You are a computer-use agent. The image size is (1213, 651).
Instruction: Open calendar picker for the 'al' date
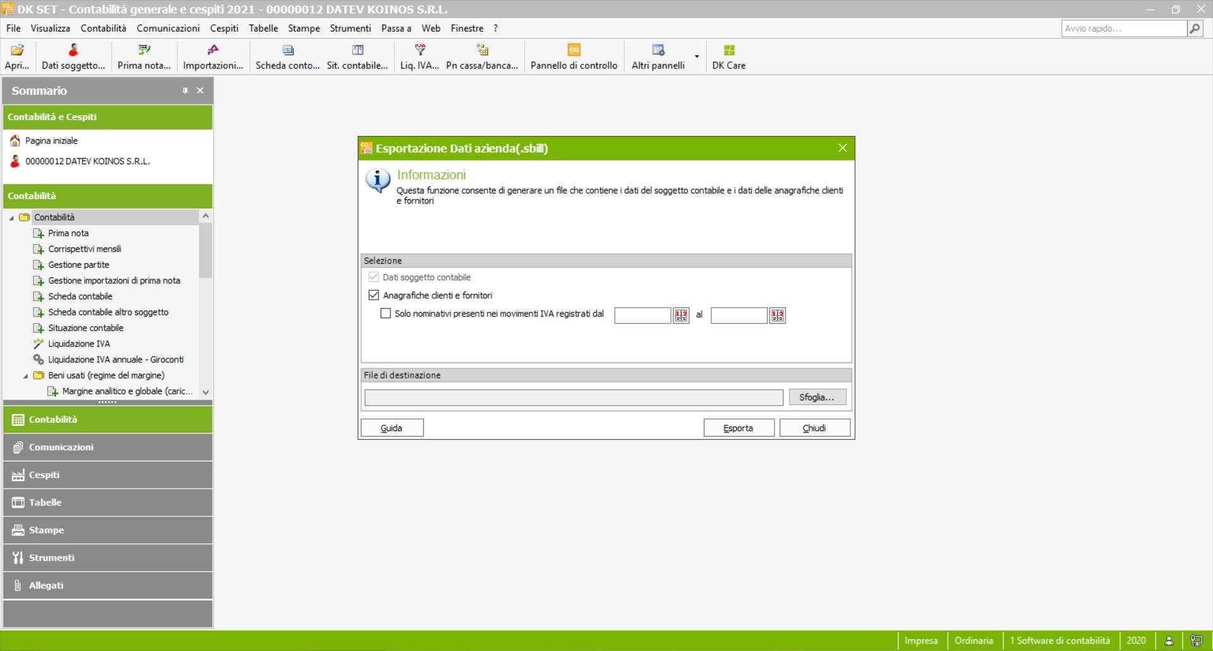tap(777, 315)
